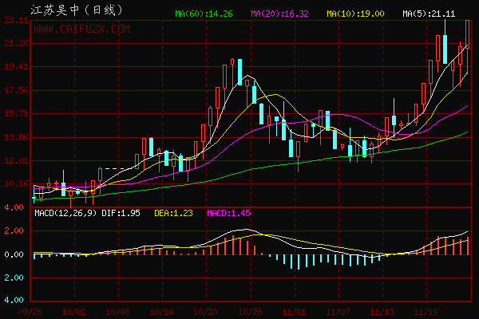Click the 0.00 MACD axis label
Screen dimensions: 479x319
pos(14,254)
